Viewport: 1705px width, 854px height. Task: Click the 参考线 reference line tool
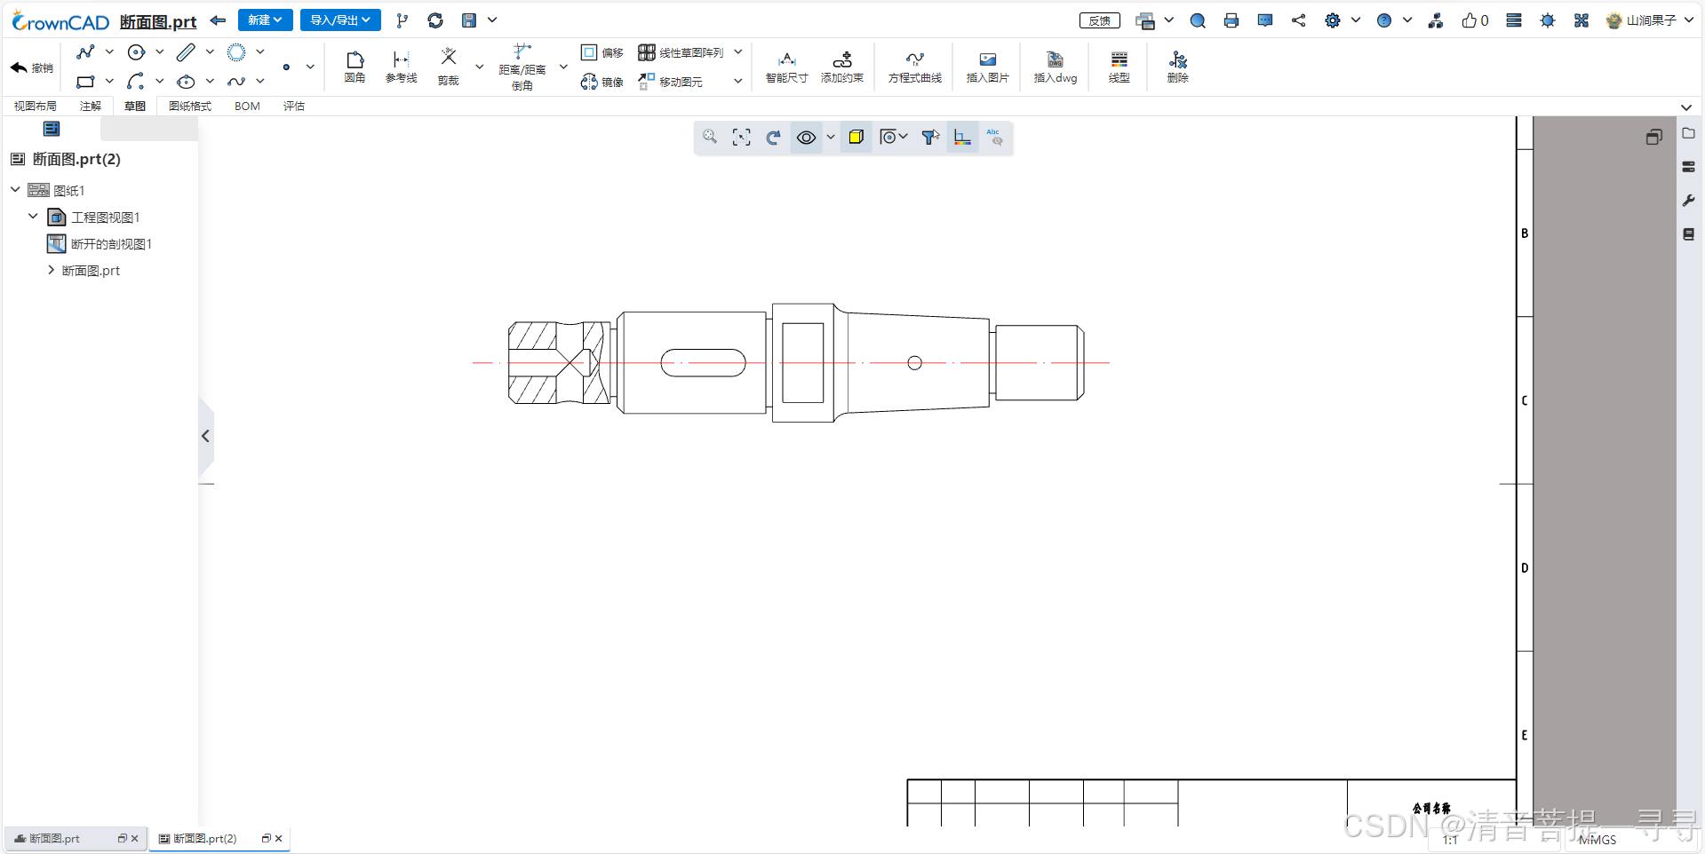coord(401,67)
